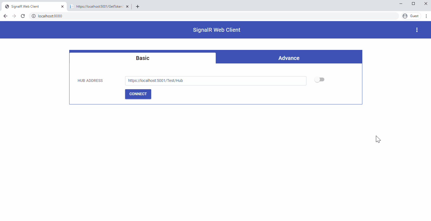
Task: Open Chrome's three-dot menu
Action: tap(426, 16)
